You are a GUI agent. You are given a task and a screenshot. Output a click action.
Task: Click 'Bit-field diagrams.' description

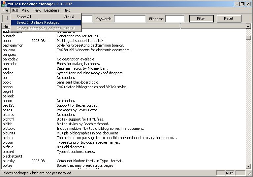71,147
